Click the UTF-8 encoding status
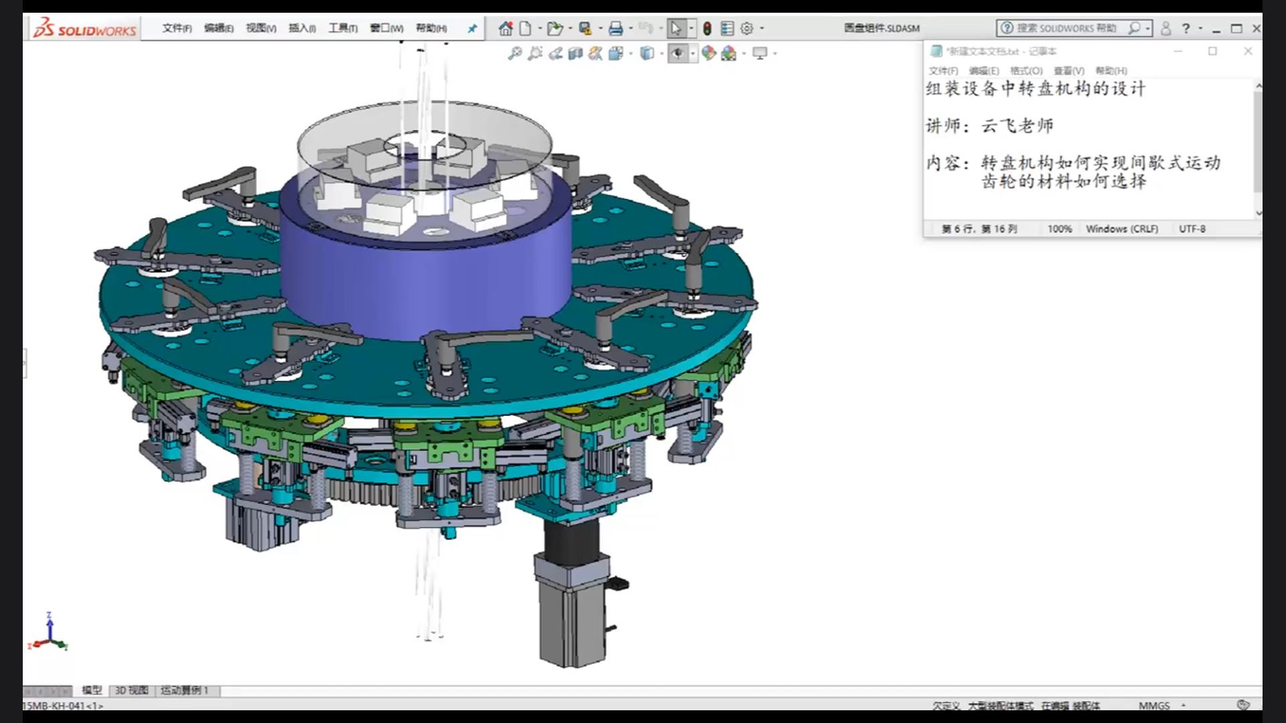The height and width of the screenshot is (723, 1286). click(1192, 229)
